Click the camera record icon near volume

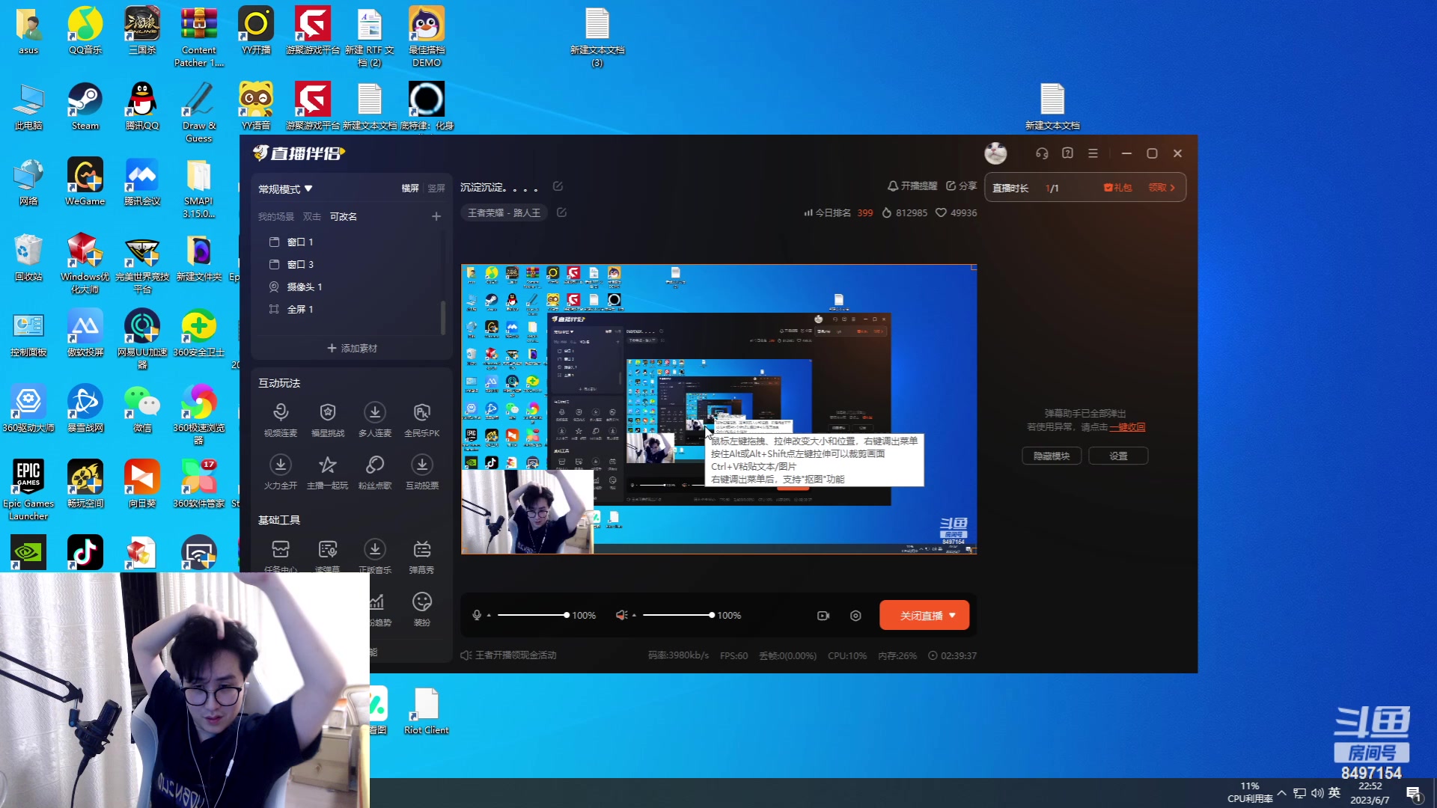[823, 616]
